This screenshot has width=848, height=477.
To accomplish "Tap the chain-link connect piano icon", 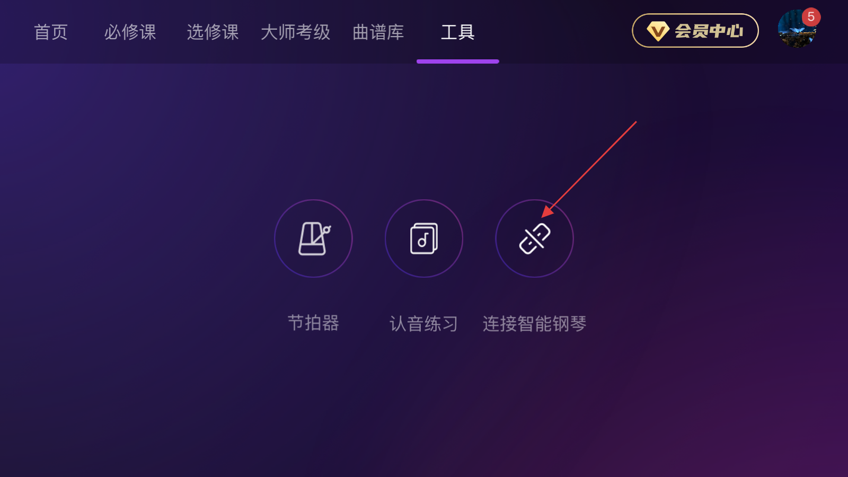I will pyautogui.click(x=534, y=238).
